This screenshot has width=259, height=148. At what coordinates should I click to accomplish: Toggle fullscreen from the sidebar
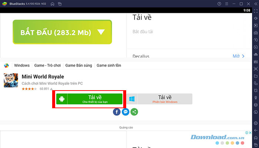tap(256, 11)
